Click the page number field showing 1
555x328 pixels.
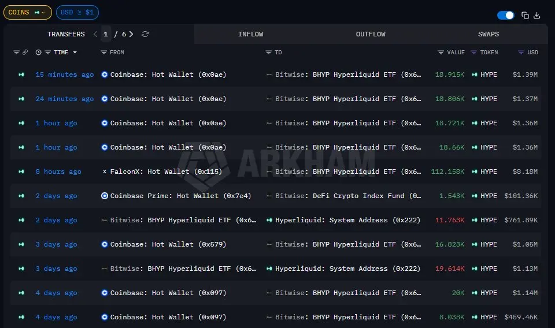[105, 34]
